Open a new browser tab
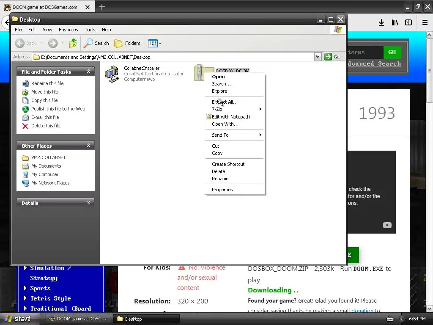Viewport: 433px width, 325px height. click(102, 7)
